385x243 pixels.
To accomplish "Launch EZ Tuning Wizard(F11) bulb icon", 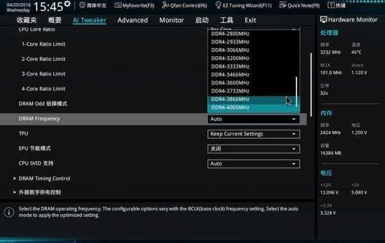I will (x=218, y=5).
